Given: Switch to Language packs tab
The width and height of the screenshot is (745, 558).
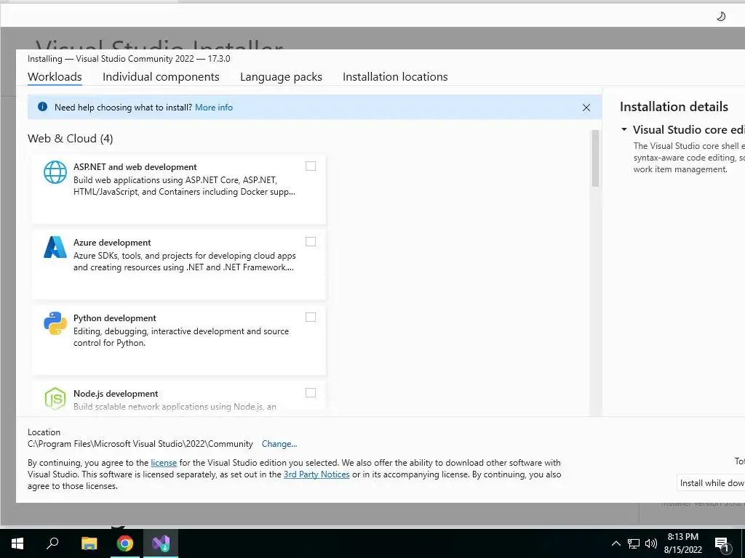Looking at the screenshot, I should coord(281,77).
